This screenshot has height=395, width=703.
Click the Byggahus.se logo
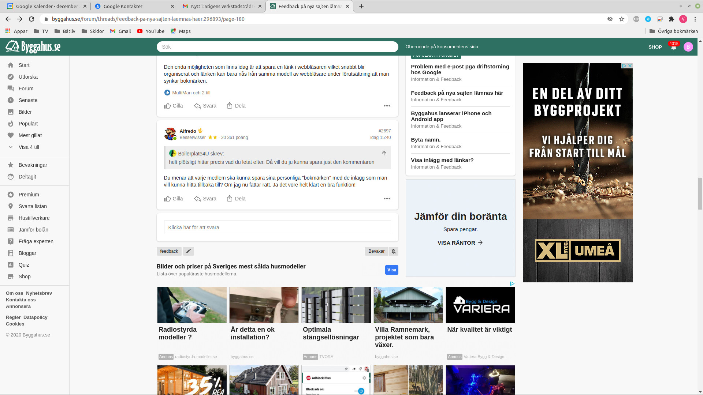(x=33, y=47)
